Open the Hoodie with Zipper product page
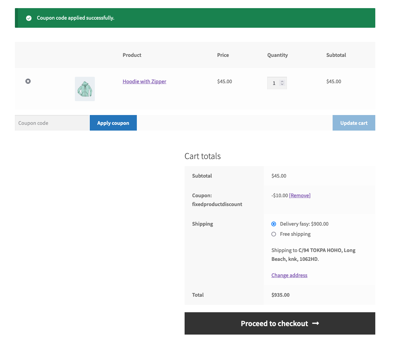This screenshot has height=341, width=399. [x=144, y=82]
